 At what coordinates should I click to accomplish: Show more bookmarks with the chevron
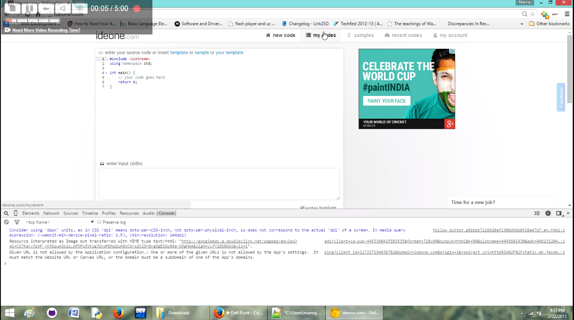click(522, 24)
